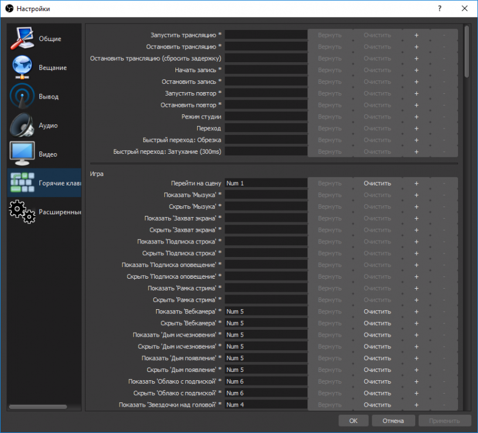Clear the Перейти на сцену hotkey with Очистить
This screenshot has width=478, height=433.
[377, 183]
